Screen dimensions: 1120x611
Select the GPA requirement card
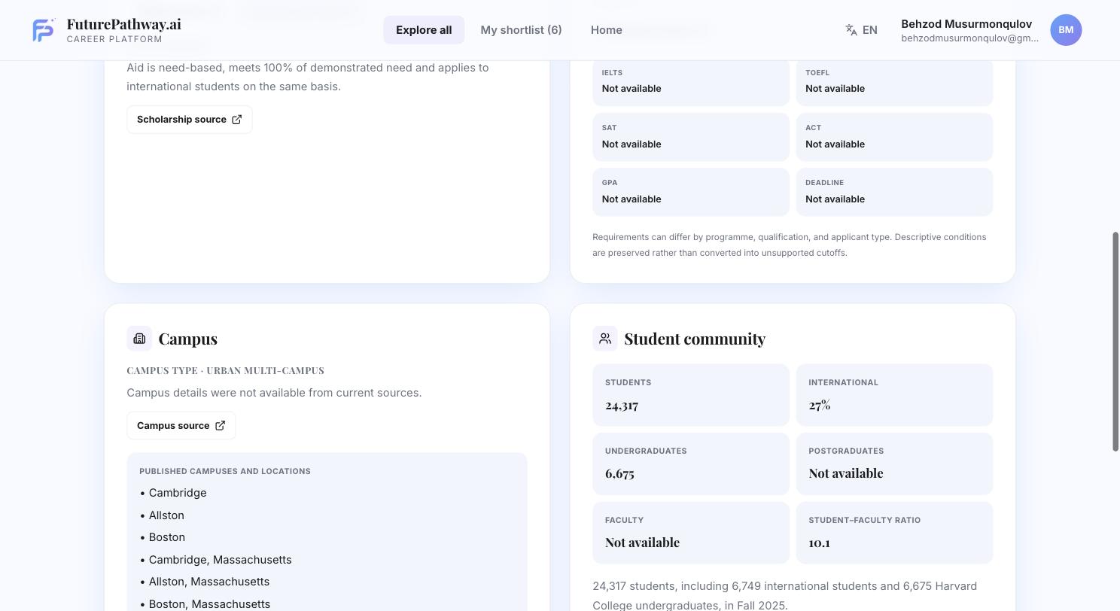[691, 192]
